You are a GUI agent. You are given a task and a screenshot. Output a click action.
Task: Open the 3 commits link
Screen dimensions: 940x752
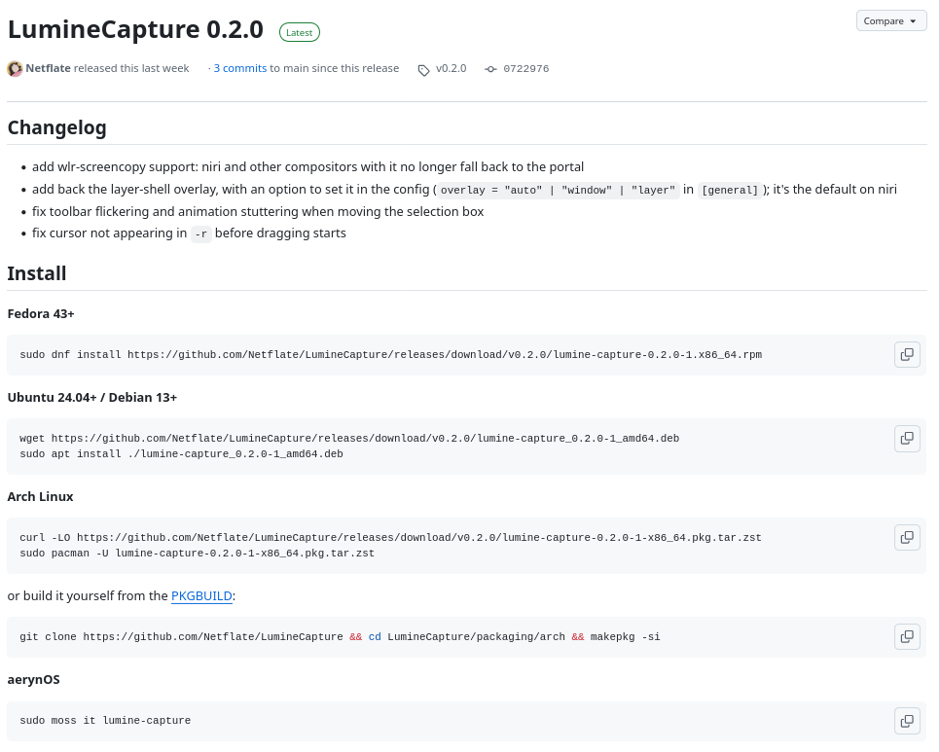(x=239, y=68)
